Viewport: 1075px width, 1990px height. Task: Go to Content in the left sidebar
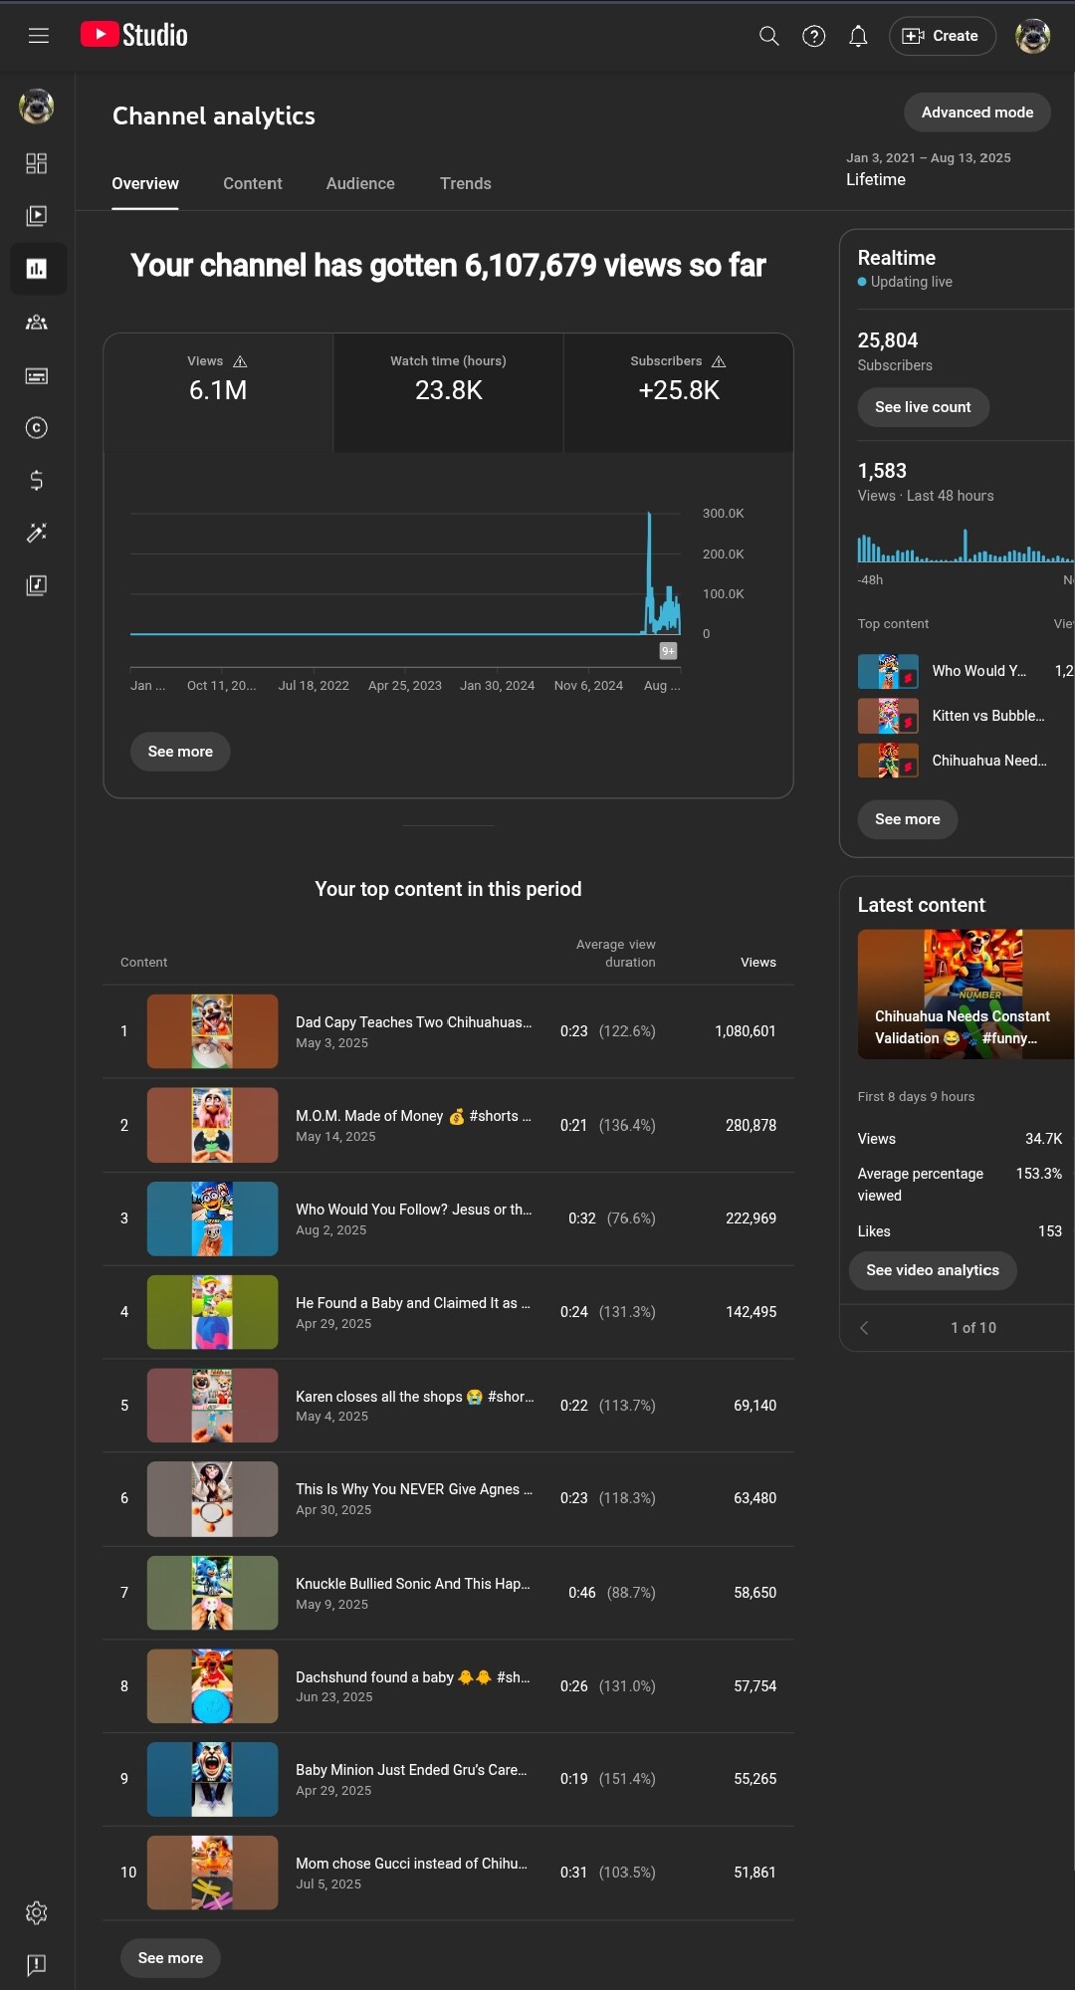pos(37,216)
